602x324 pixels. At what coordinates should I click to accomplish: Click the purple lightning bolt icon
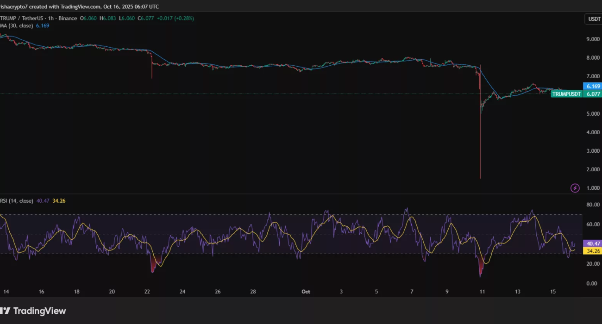[x=575, y=188]
